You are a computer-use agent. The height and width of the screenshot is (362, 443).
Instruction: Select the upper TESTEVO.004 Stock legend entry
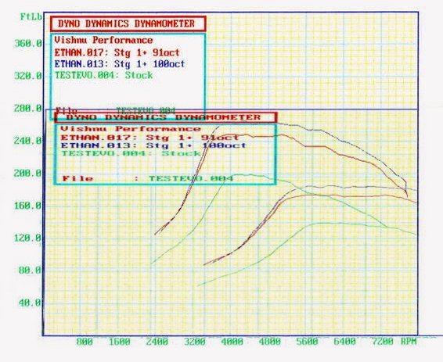(103, 75)
